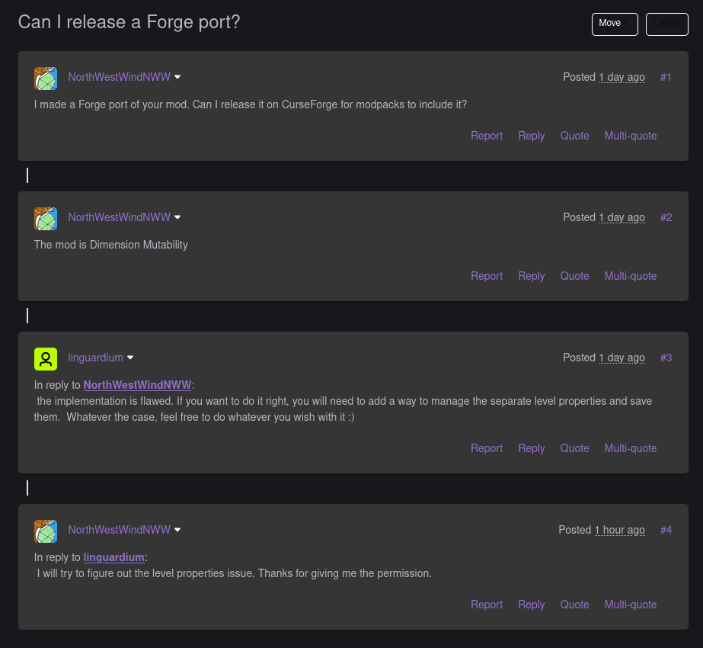Viewport: 703px width, 648px height.
Task: Click NorthWestWindNWW avatar in post #2
Action: (46, 218)
